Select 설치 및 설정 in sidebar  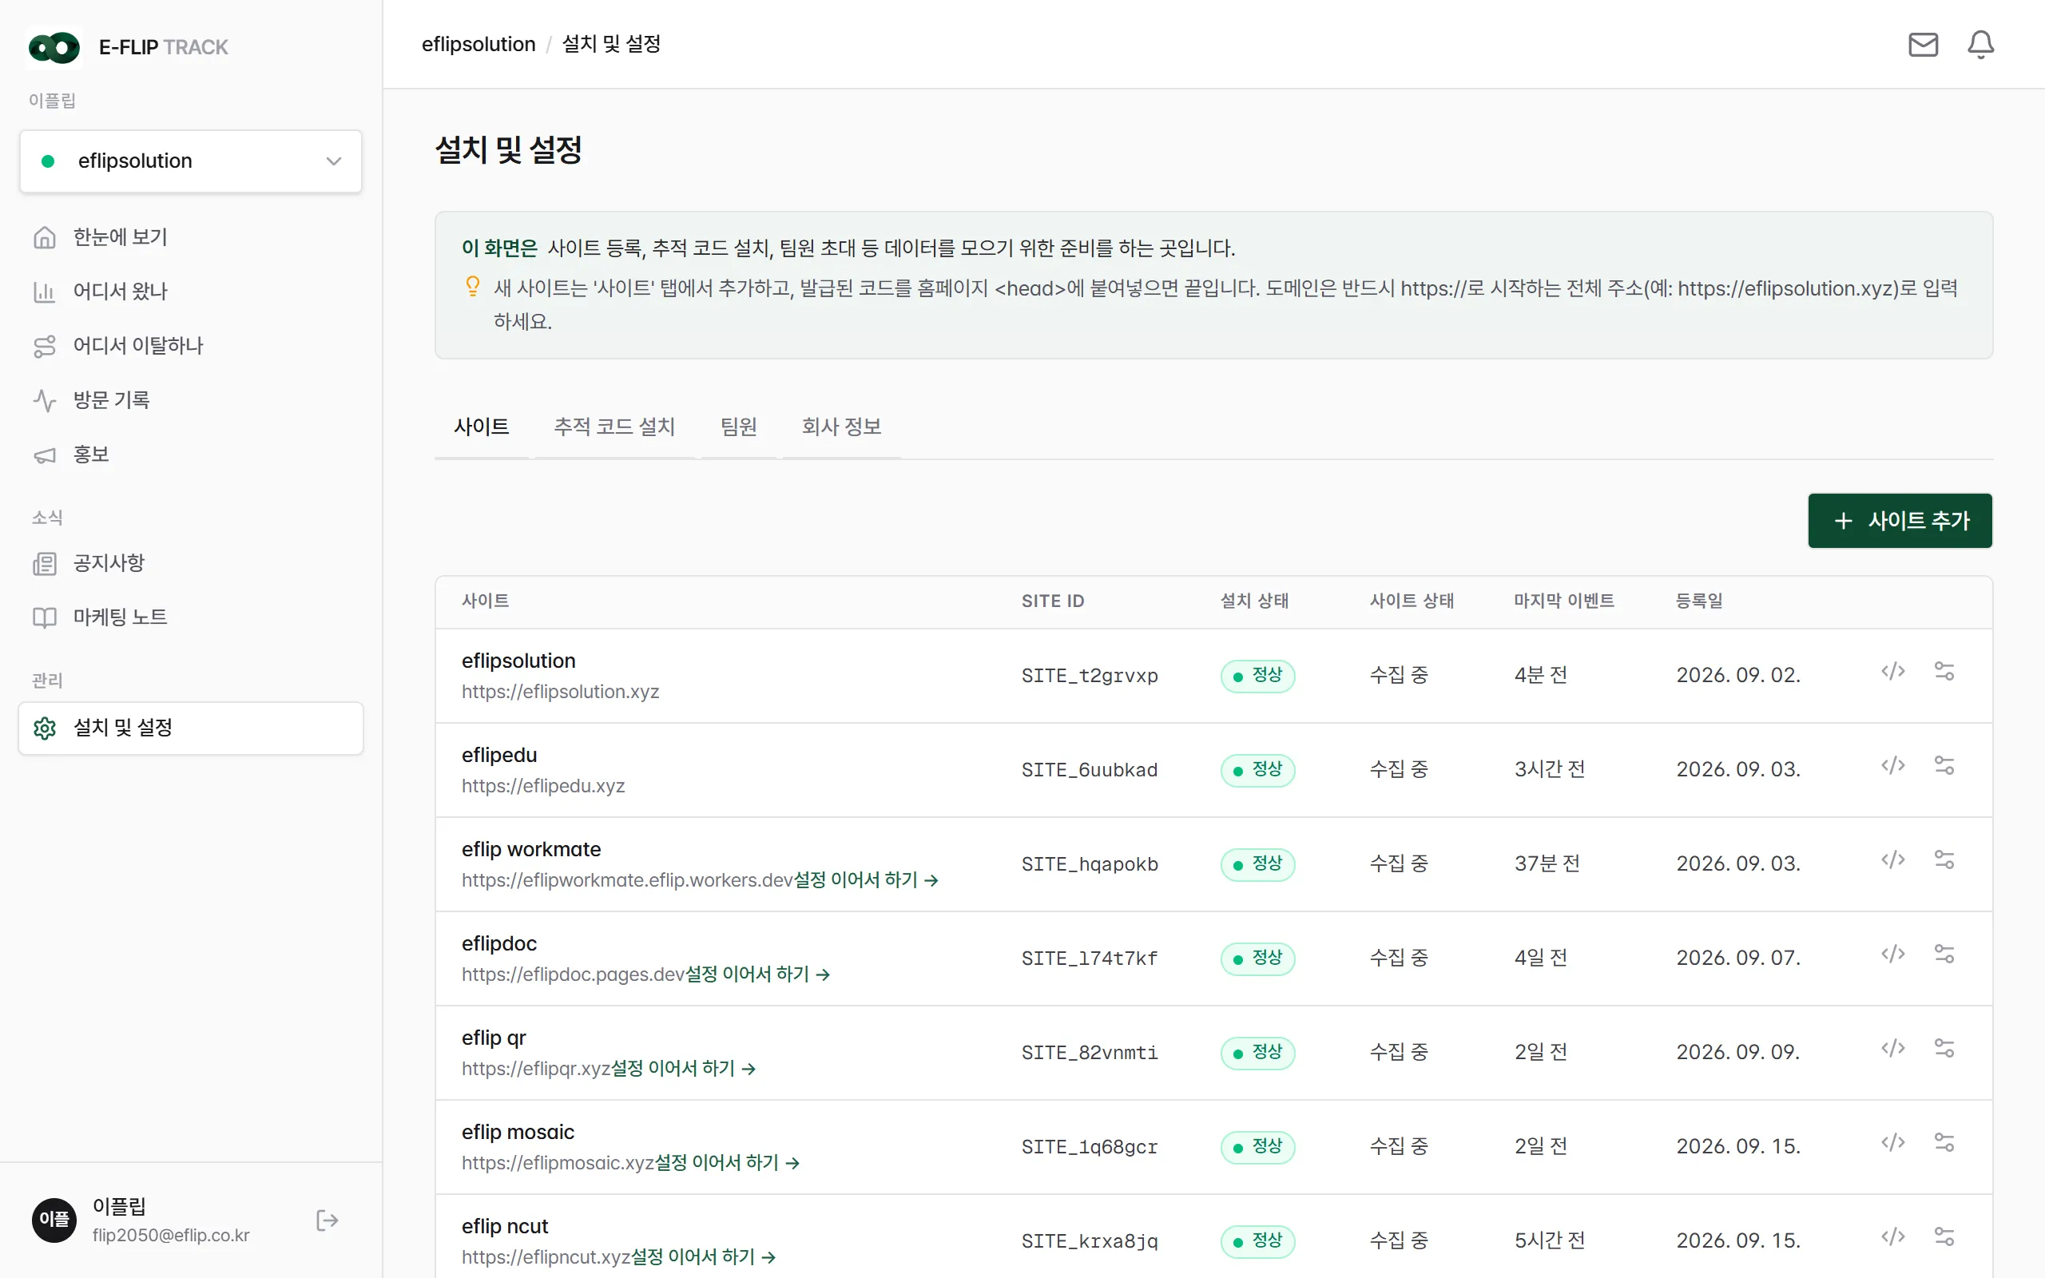191,728
